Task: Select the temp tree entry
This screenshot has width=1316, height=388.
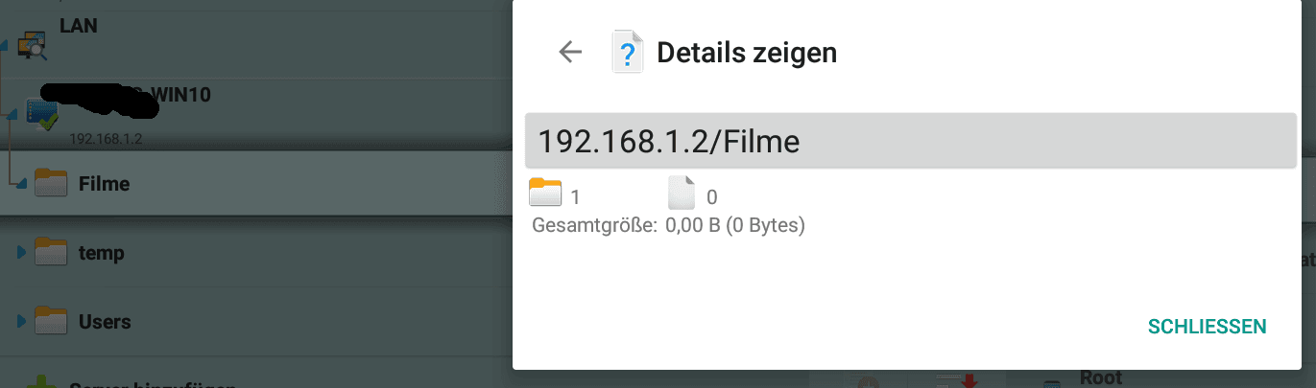Action: pyautogui.click(x=256, y=253)
